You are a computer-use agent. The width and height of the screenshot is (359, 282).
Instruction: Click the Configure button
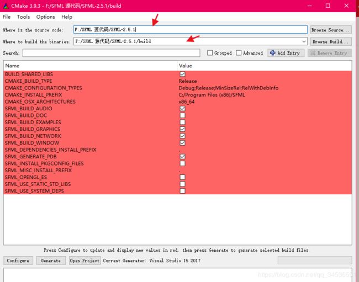[18, 260]
